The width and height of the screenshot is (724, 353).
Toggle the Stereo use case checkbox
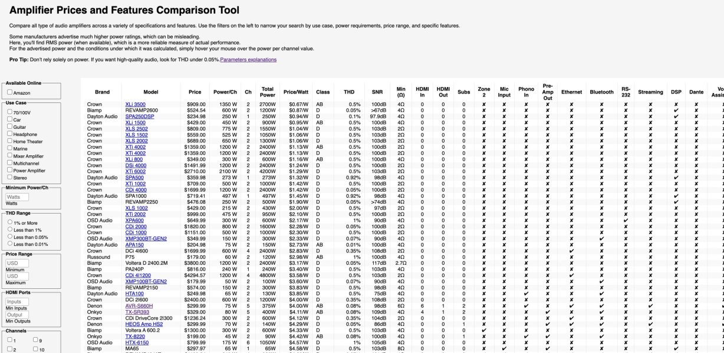[x=10, y=177]
